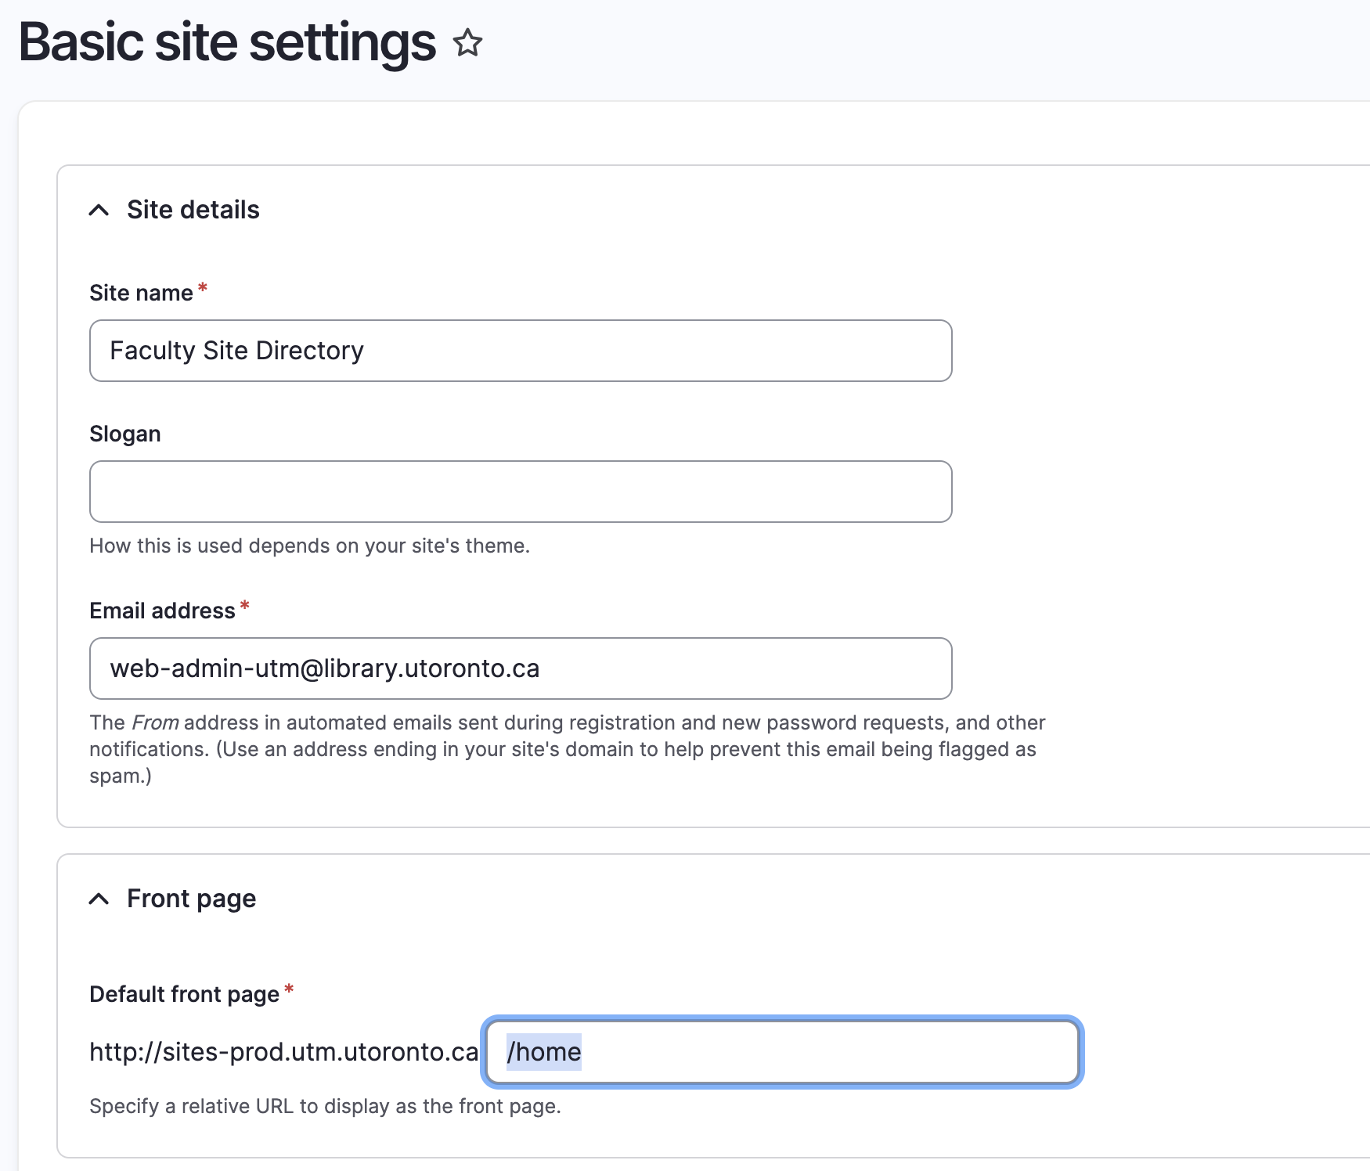Click the Basic site settings page title
This screenshot has height=1171, width=1370.
(227, 43)
